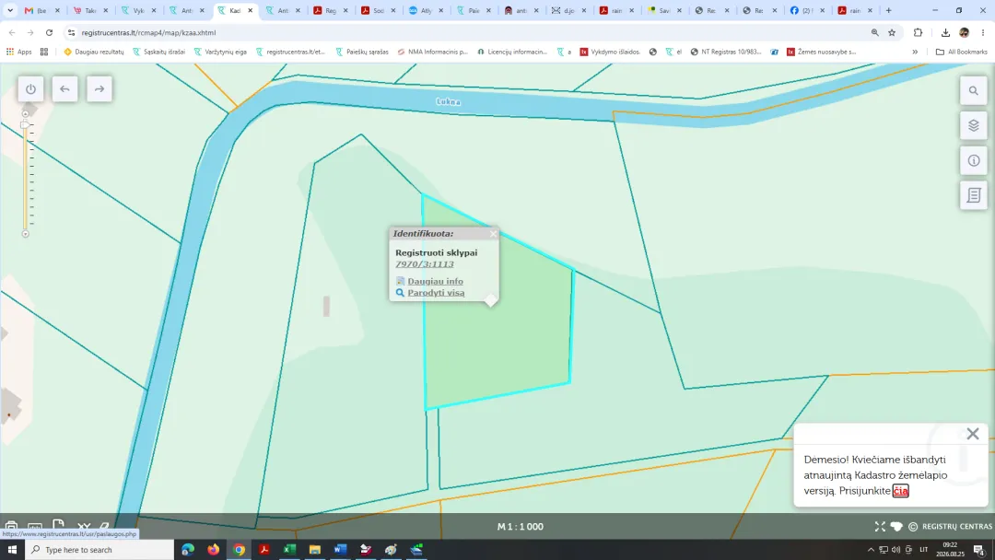995x560 pixels.
Task: Open Paieškų sąrašas bookmark
Action: pos(362,52)
